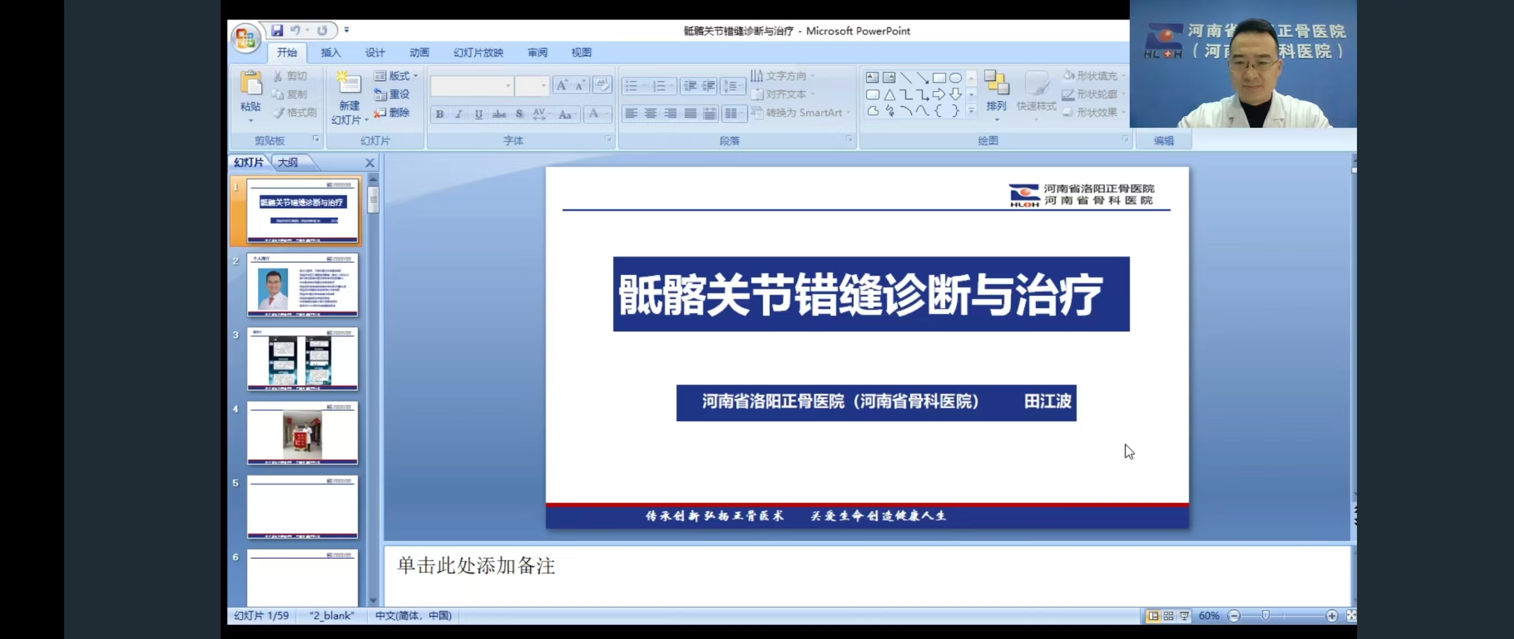Switch to Slide Sorter view in status bar
Image resolution: width=1514 pixels, height=639 pixels.
1168,615
